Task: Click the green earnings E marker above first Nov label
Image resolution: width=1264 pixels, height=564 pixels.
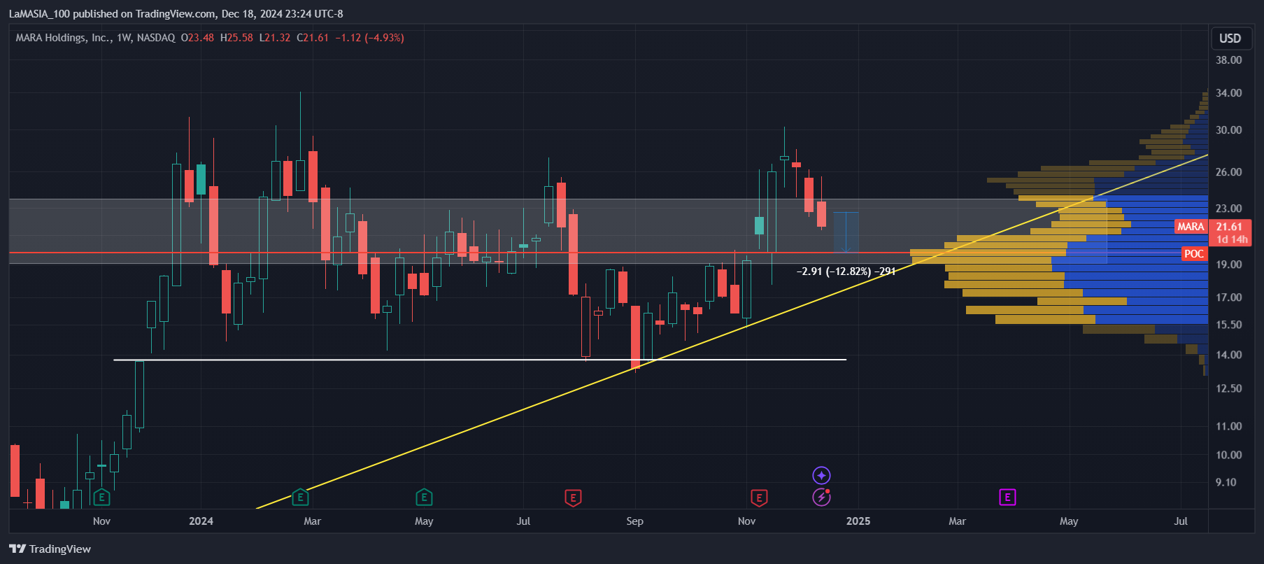Action: click(x=102, y=498)
